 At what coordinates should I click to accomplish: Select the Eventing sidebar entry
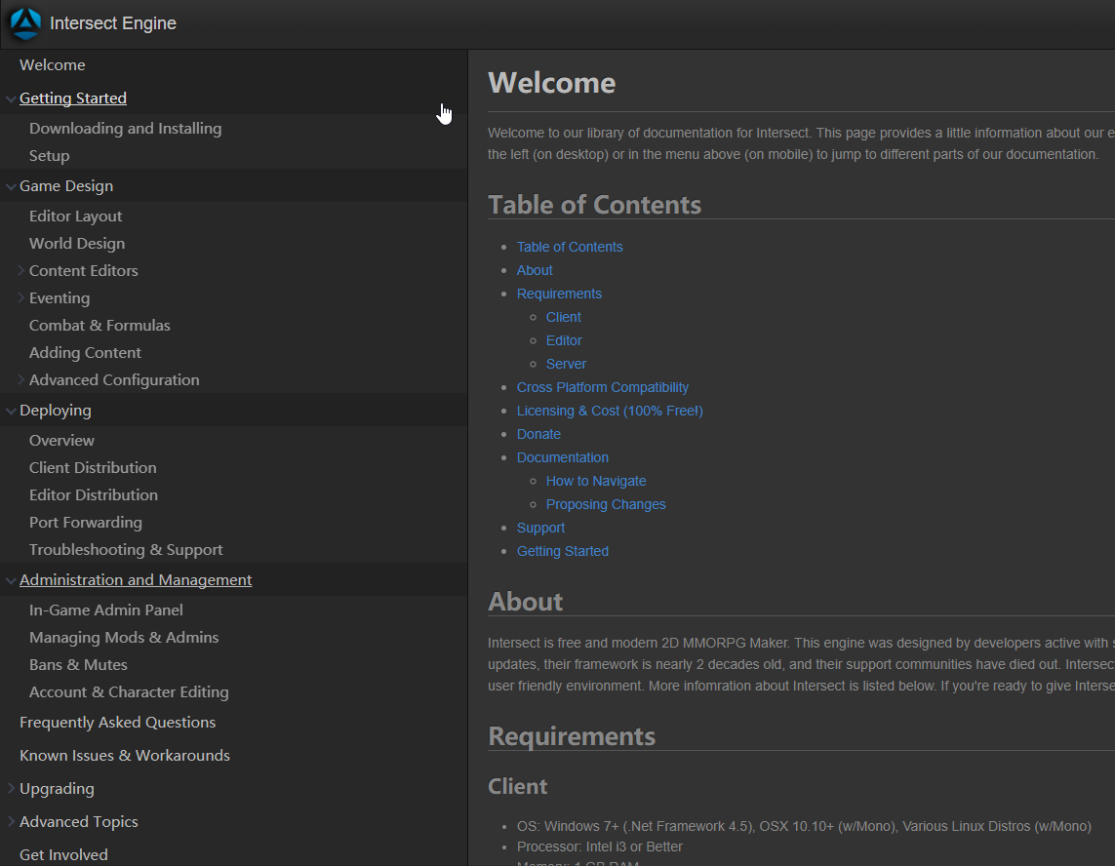(x=60, y=297)
